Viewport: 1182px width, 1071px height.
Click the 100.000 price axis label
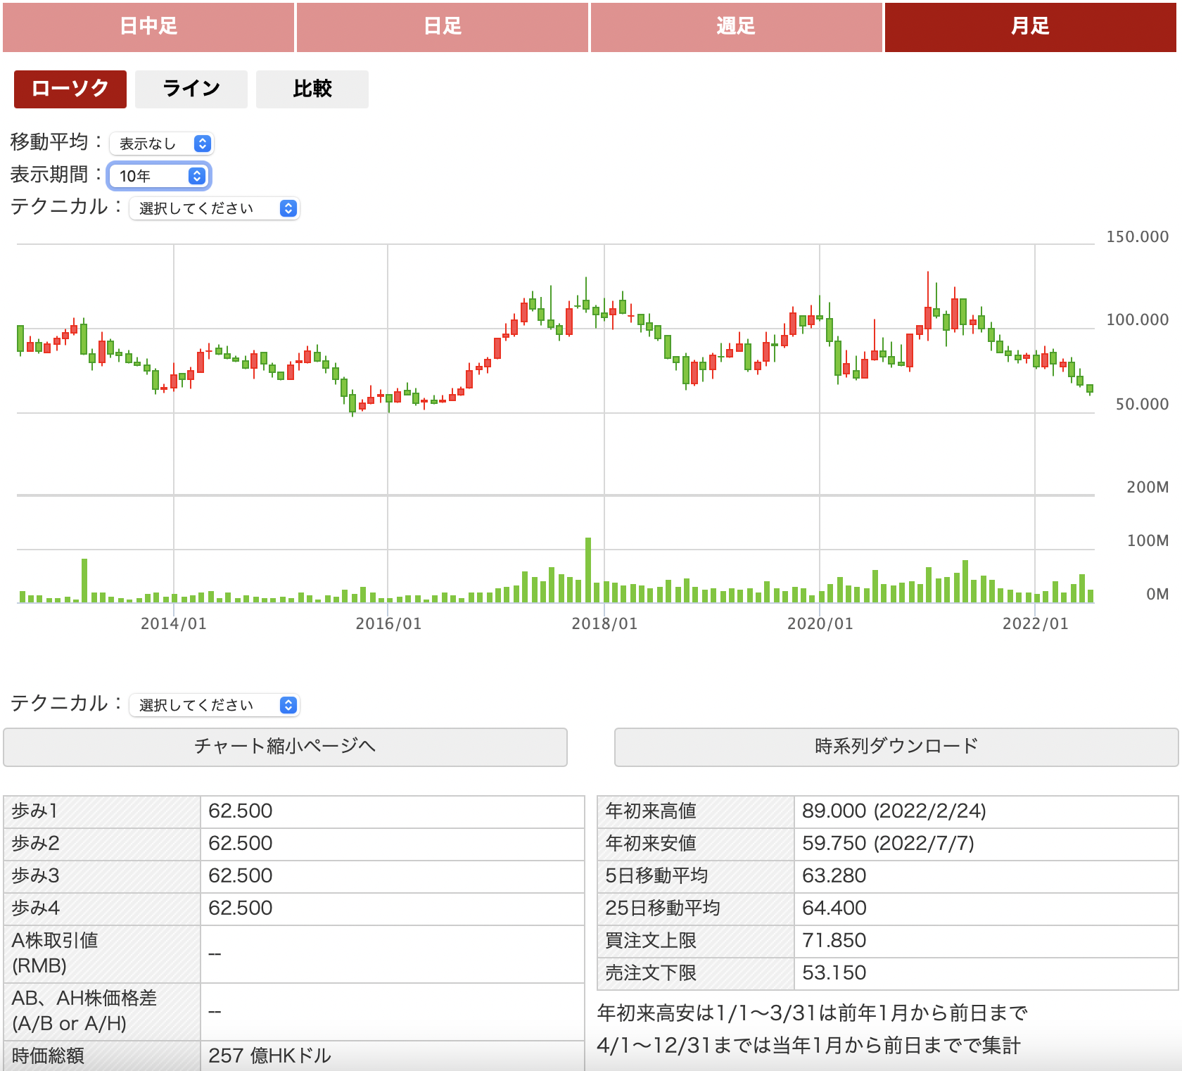(x=1137, y=319)
